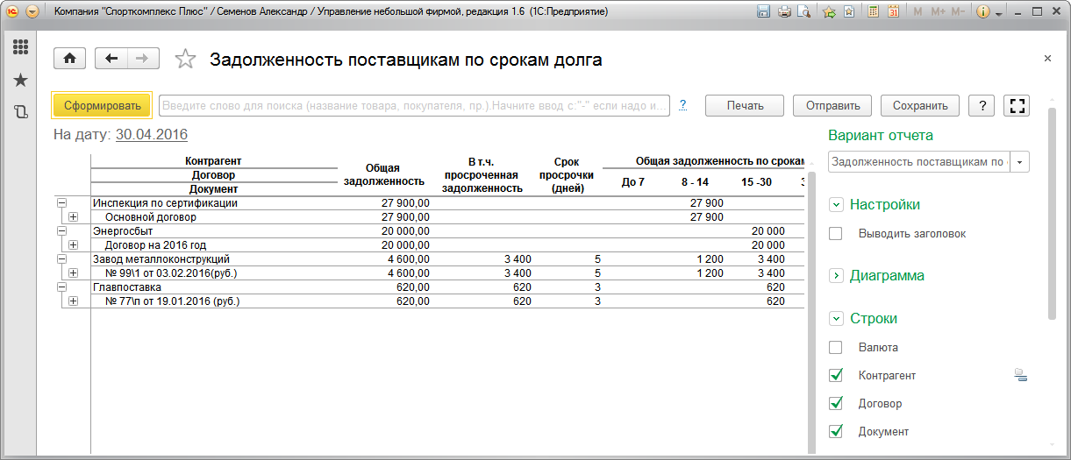
Task: Focus the report search input field
Action: 414,105
